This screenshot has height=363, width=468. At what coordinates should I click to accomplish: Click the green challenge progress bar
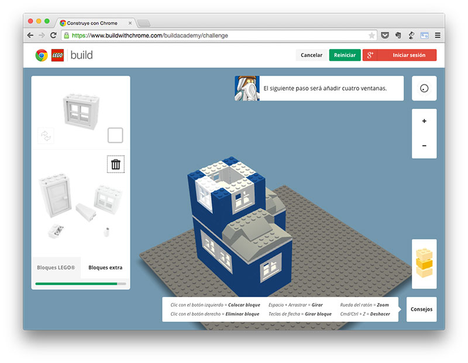click(81, 284)
